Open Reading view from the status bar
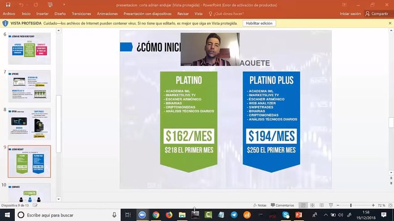 pyautogui.click(x=321, y=205)
